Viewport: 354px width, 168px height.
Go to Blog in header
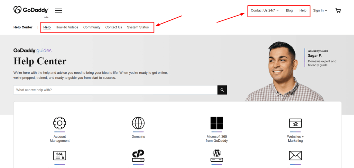coord(289,10)
